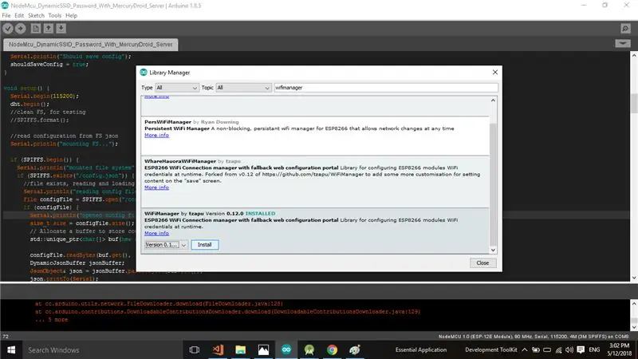Open the Serial Monitor magnifier icon
The width and height of the screenshot is (638, 359).
(625, 29)
